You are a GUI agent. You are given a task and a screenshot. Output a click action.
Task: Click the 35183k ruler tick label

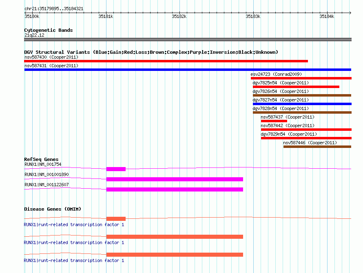[253, 16]
